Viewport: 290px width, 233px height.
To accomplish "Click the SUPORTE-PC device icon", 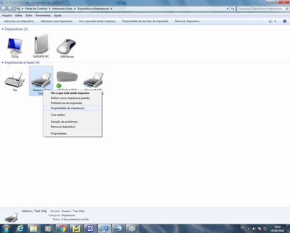I will pos(41,45).
